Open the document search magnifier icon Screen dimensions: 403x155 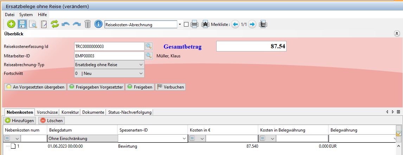[33, 24]
